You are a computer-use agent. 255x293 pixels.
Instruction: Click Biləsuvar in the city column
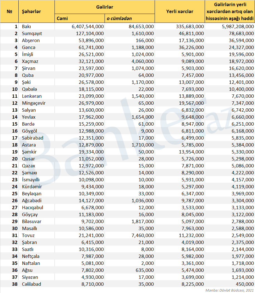[x=31, y=221]
